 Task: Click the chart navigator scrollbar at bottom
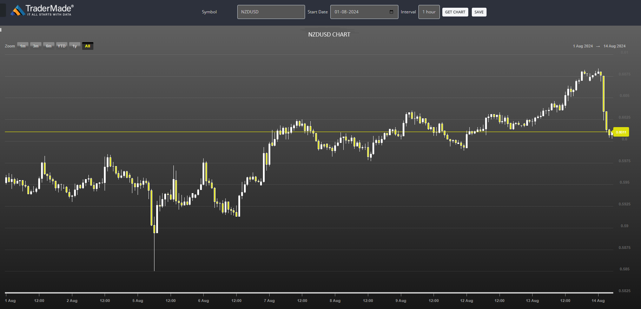click(x=309, y=292)
